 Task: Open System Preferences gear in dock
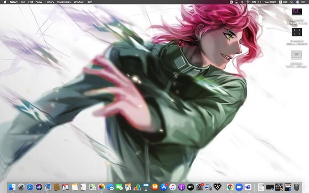(200, 187)
